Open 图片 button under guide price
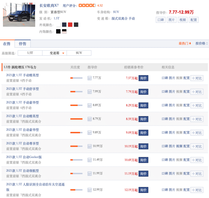The image size is (209, 198). point(172,20)
